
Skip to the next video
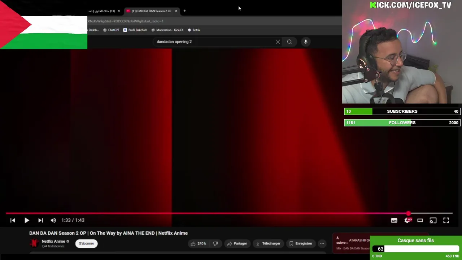pyautogui.click(x=40, y=220)
